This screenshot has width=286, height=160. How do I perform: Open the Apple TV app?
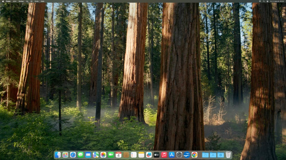(x=156, y=155)
